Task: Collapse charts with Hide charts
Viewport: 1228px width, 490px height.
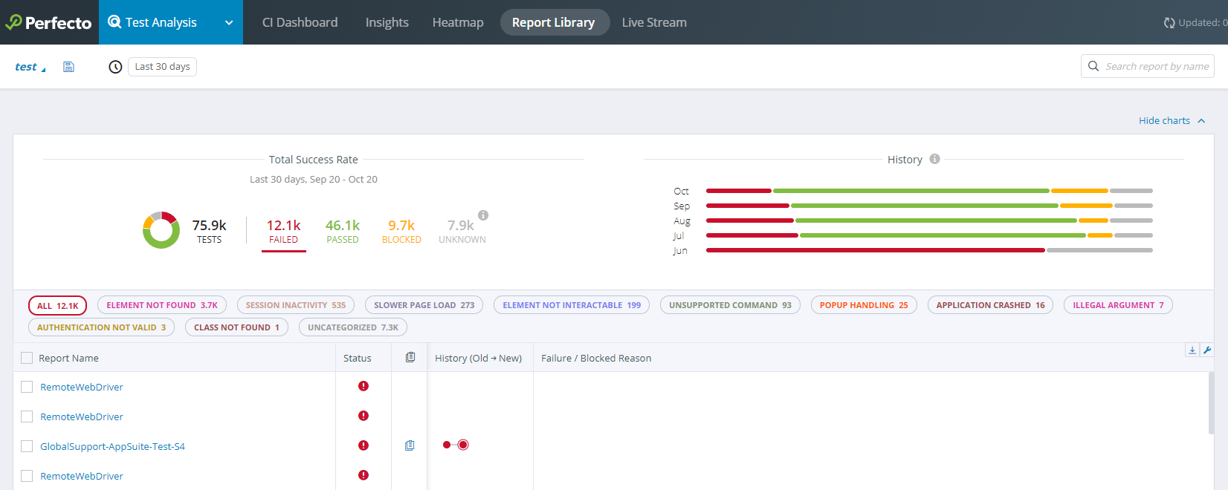Action: pyautogui.click(x=1172, y=120)
